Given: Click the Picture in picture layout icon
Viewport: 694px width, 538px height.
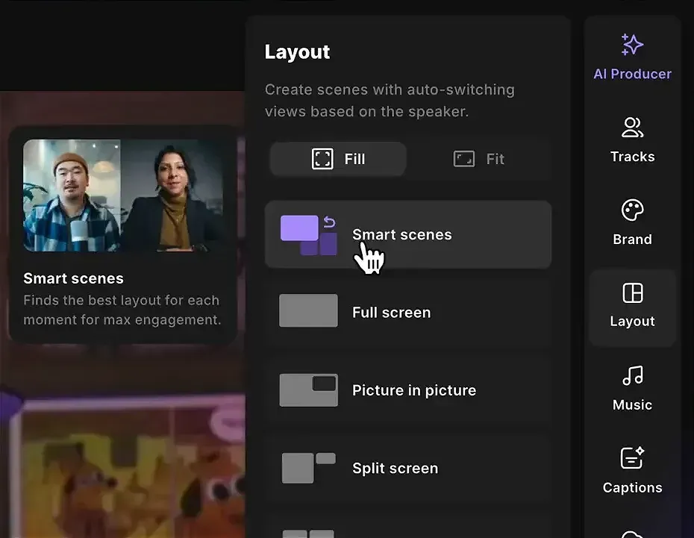Looking at the screenshot, I should click(x=308, y=390).
